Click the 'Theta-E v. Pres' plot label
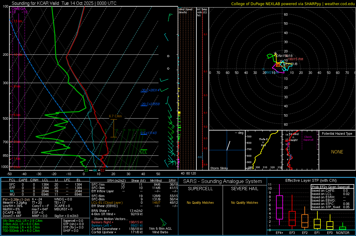 [x=263, y=142]
